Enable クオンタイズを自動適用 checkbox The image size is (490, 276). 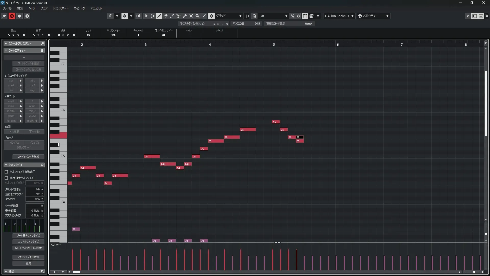(x=6, y=172)
